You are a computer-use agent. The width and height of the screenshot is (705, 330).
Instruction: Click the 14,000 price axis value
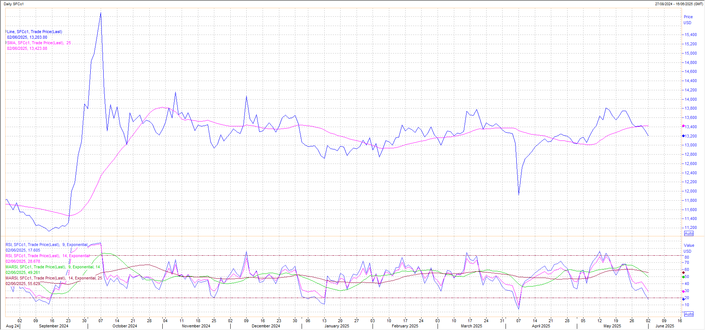[691, 99]
